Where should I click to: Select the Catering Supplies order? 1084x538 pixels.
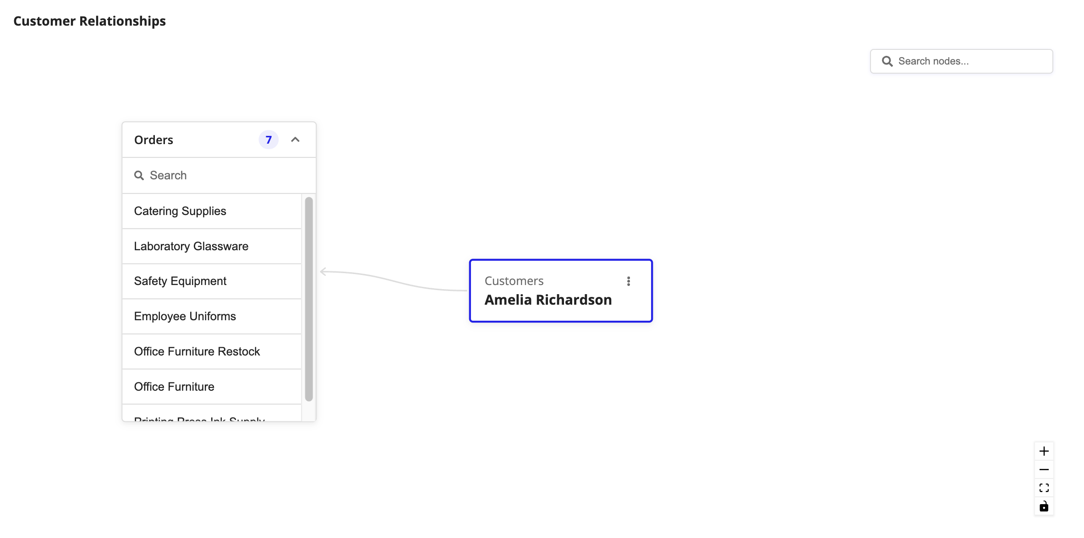[212, 211]
